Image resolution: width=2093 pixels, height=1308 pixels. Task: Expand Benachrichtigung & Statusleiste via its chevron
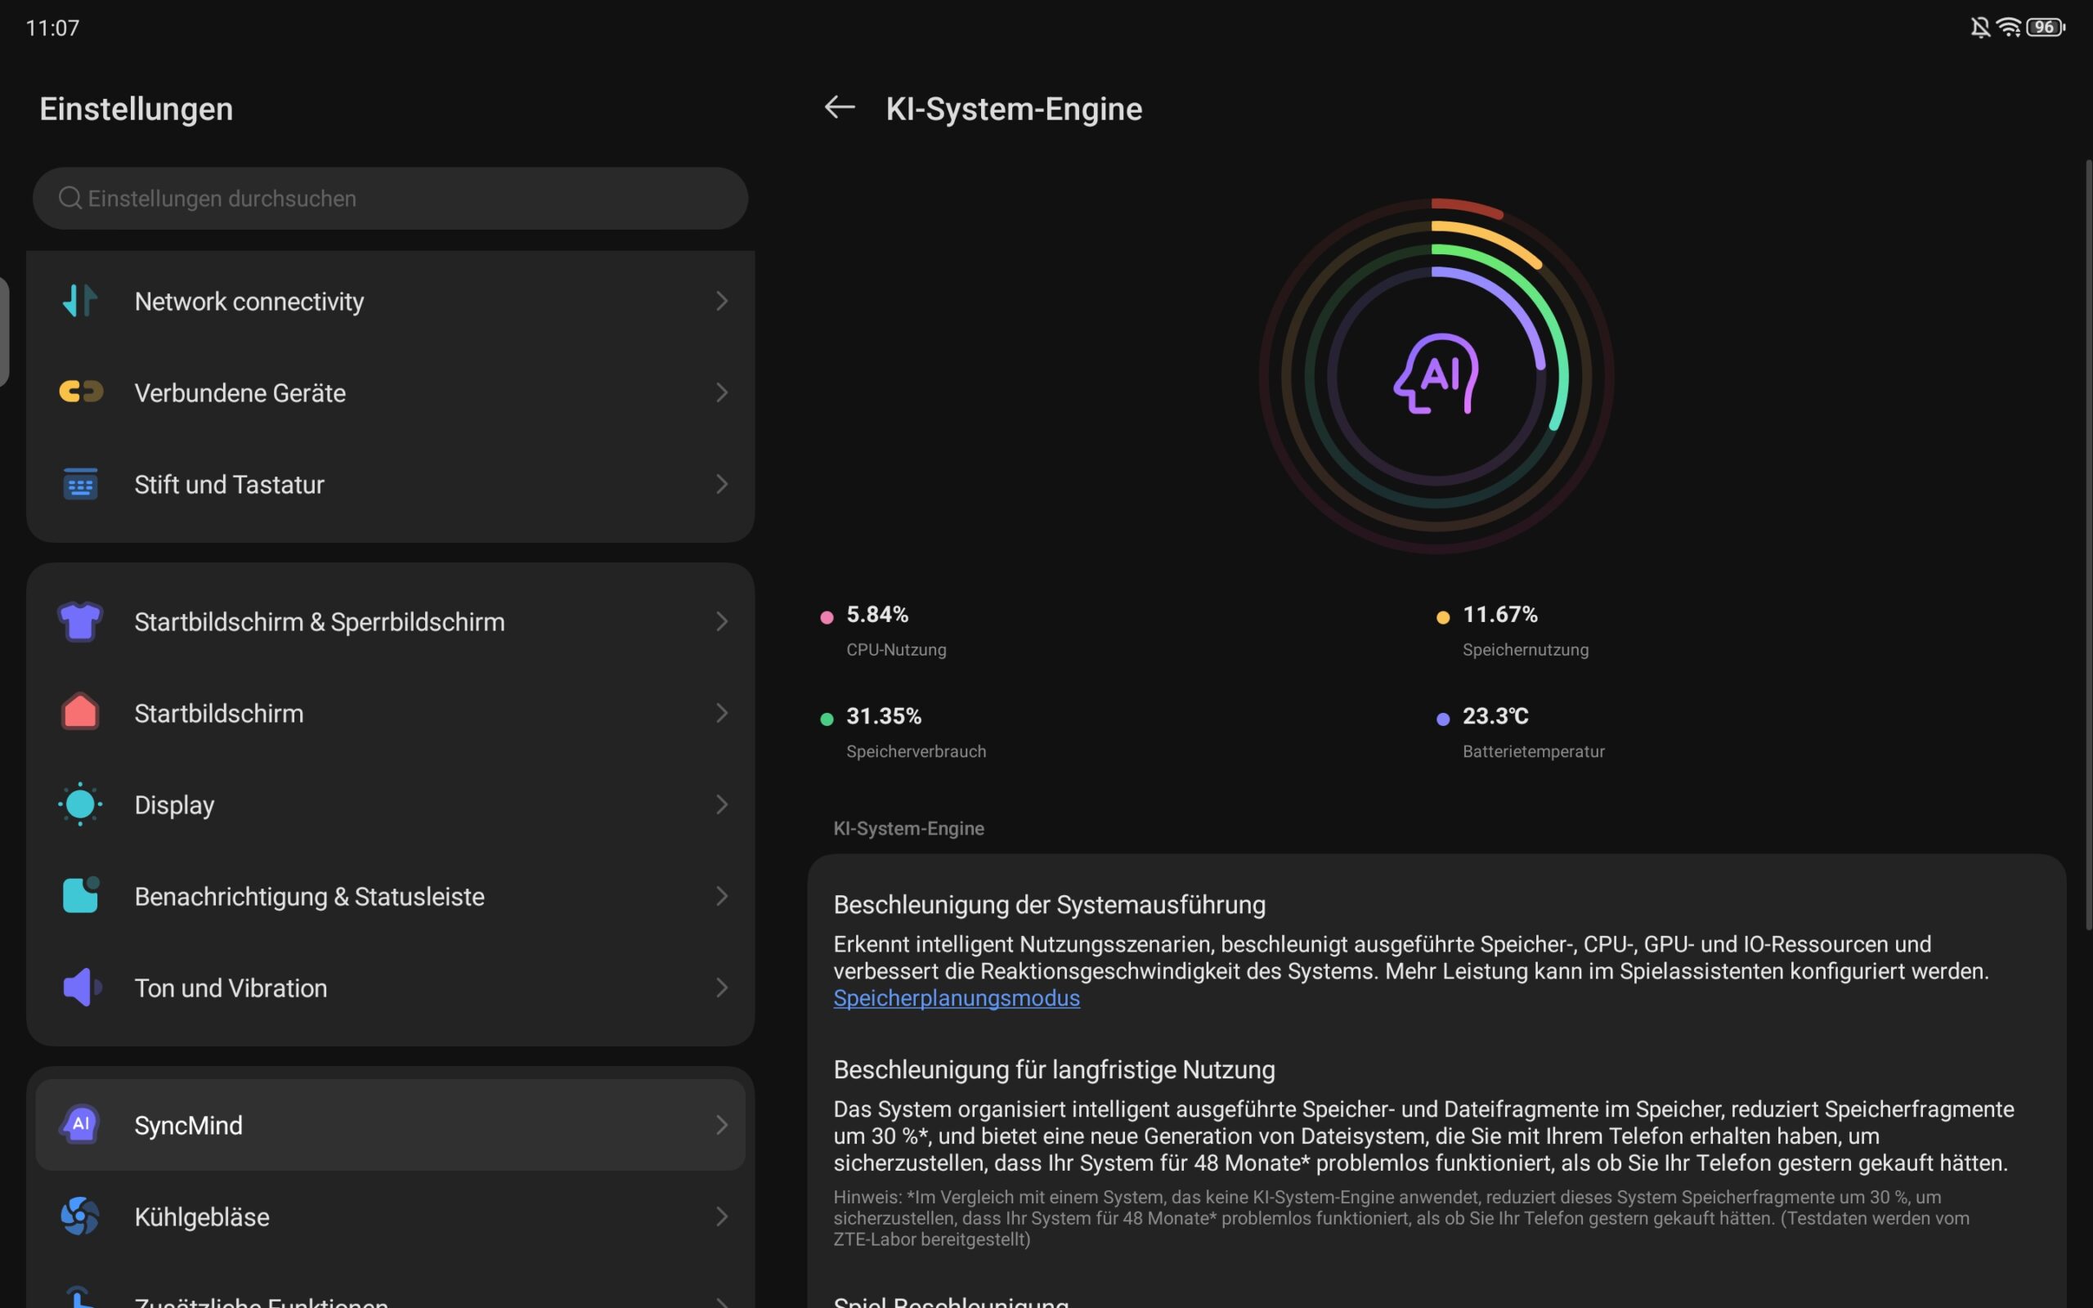(721, 896)
